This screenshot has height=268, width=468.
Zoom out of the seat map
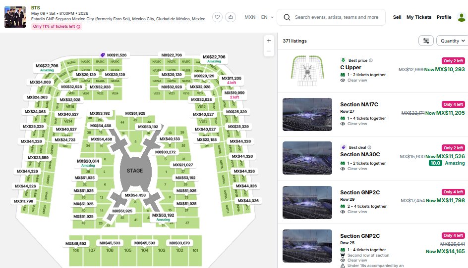(269, 51)
